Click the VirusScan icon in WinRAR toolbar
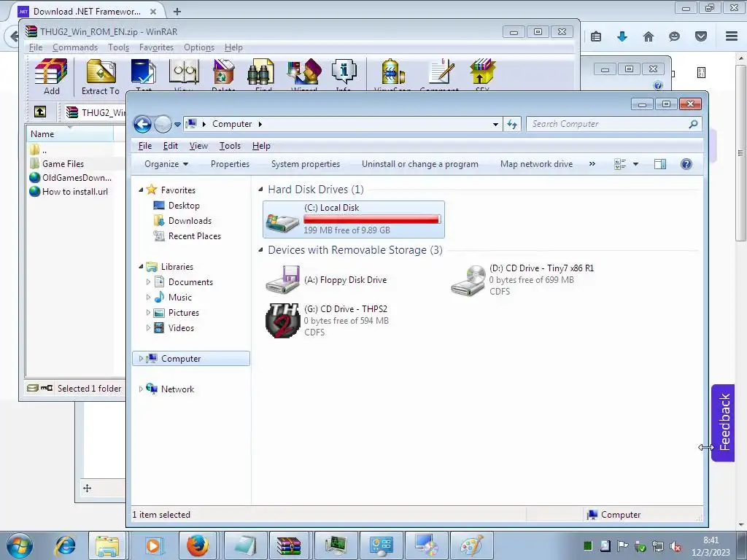The image size is (747, 560). coord(393,74)
